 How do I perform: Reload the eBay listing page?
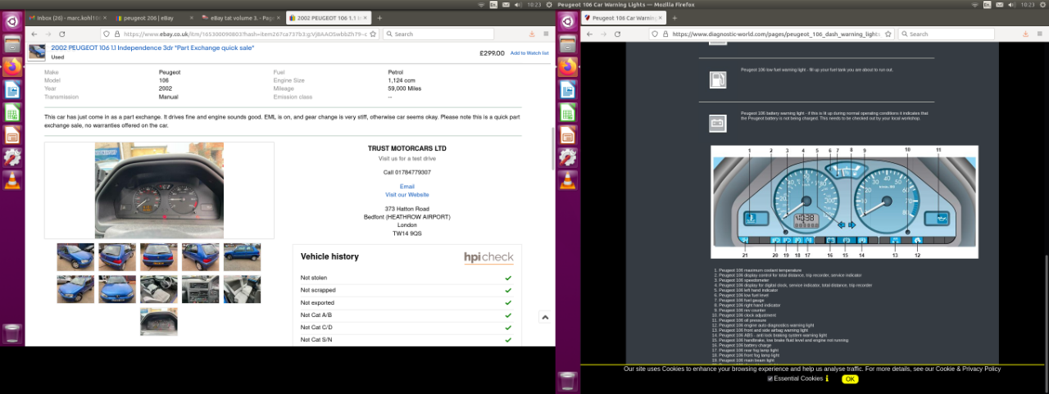tap(62, 34)
